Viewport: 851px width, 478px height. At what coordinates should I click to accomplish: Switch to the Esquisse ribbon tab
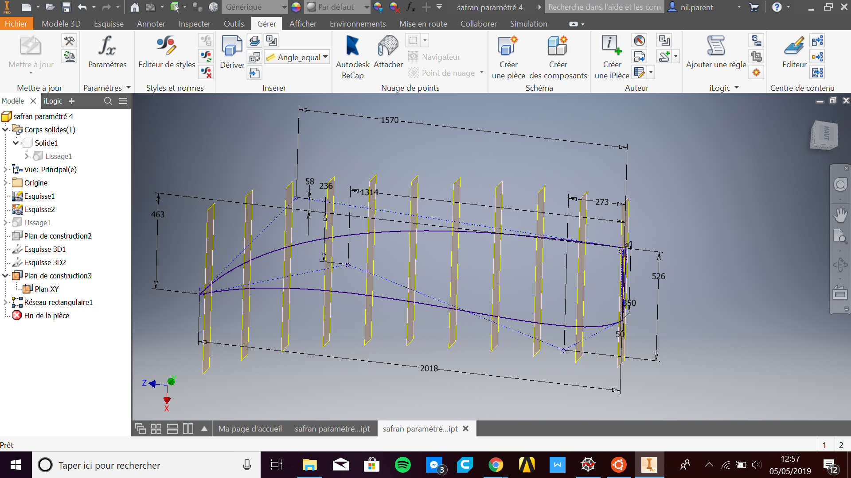click(108, 23)
